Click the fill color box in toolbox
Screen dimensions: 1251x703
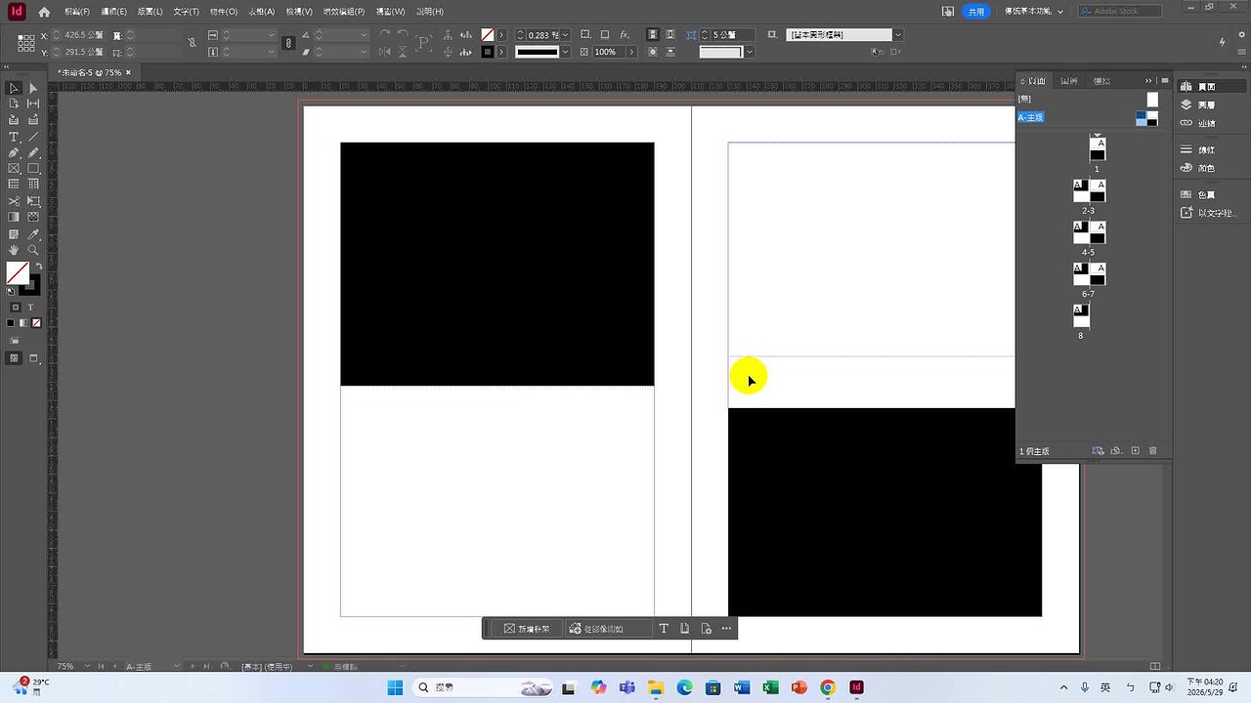pyautogui.click(x=18, y=273)
